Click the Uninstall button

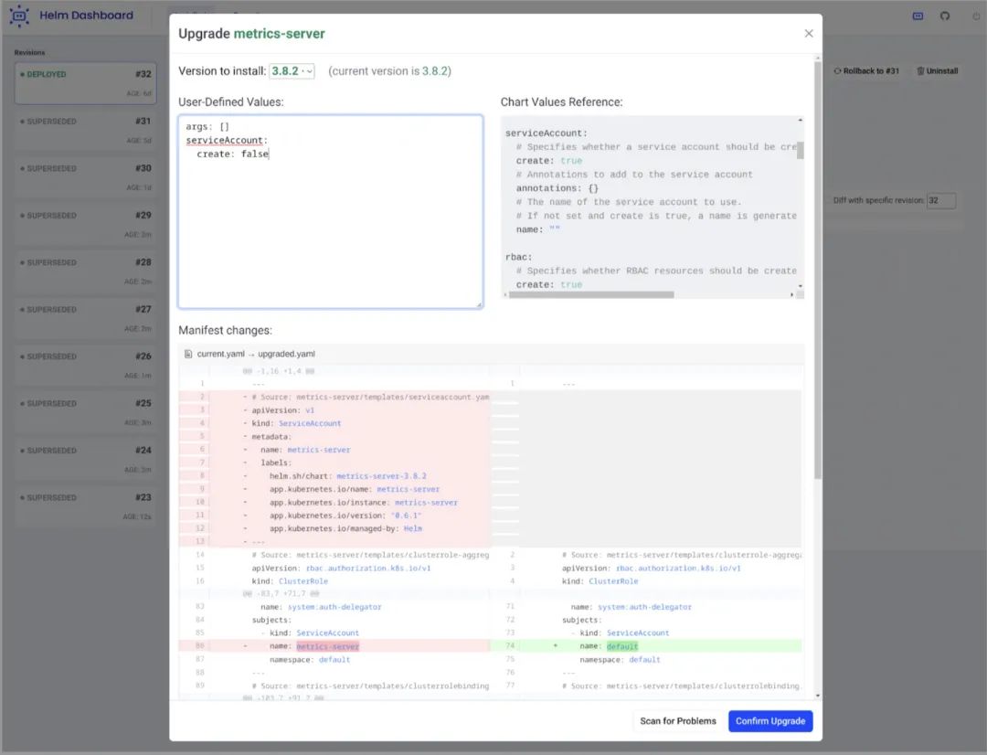[x=938, y=71]
